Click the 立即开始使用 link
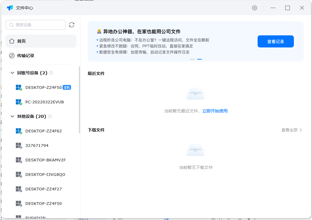This screenshot has height=220, width=312. (215, 111)
